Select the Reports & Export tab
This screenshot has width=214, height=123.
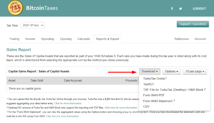108,39
